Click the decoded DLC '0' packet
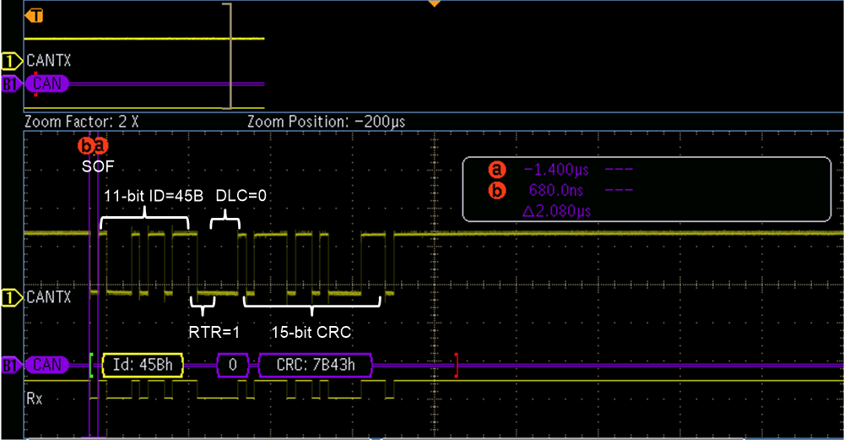The height and width of the screenshot is (440, 844). coord(233,365)
